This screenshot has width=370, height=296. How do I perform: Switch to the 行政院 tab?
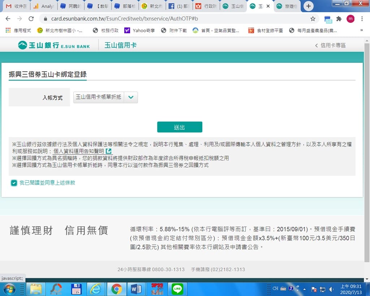[207, 6]
